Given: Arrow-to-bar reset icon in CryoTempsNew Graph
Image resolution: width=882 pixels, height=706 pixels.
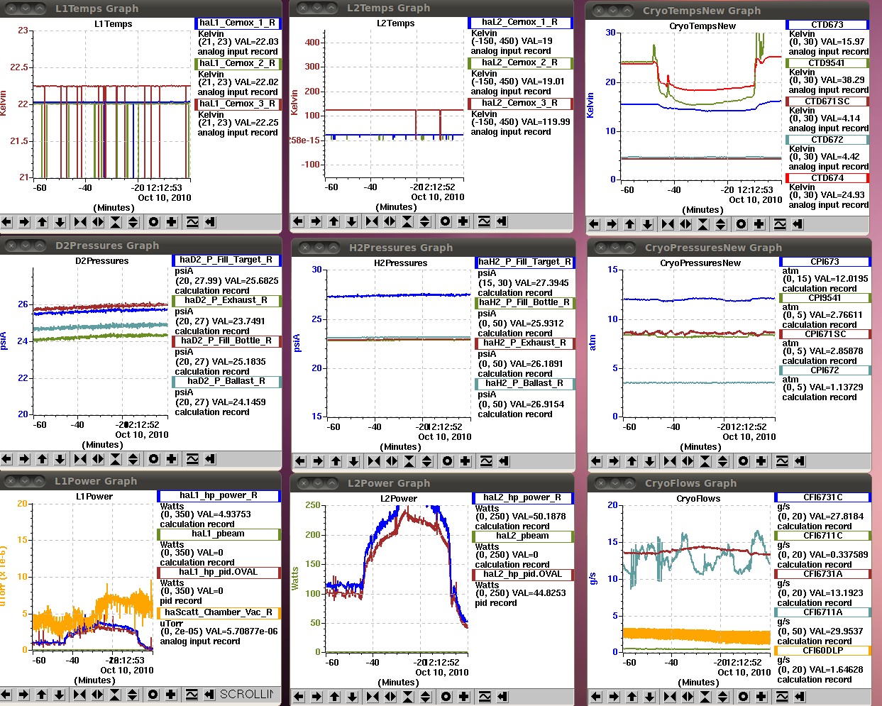Looking at the screenshot, I should pos(798,224).
